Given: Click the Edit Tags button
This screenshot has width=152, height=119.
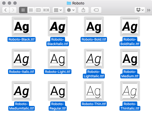Looking at the screenshot, I should point(96,10).
